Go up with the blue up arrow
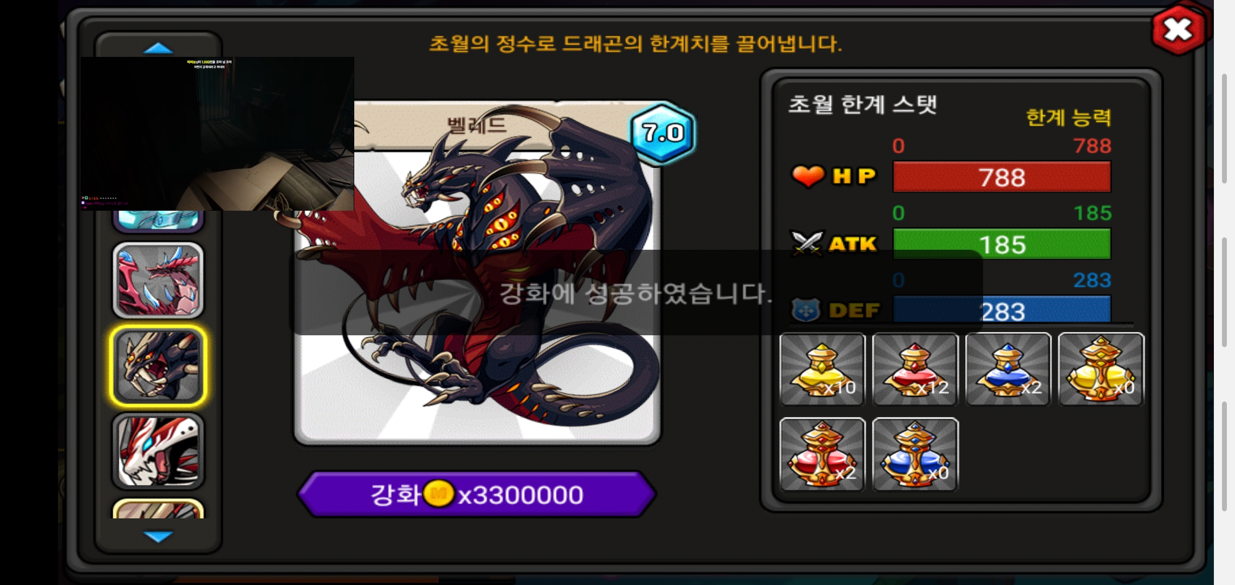Viewport: 1235px width, 585px height. pyautogui.click(x=158, y=48)
